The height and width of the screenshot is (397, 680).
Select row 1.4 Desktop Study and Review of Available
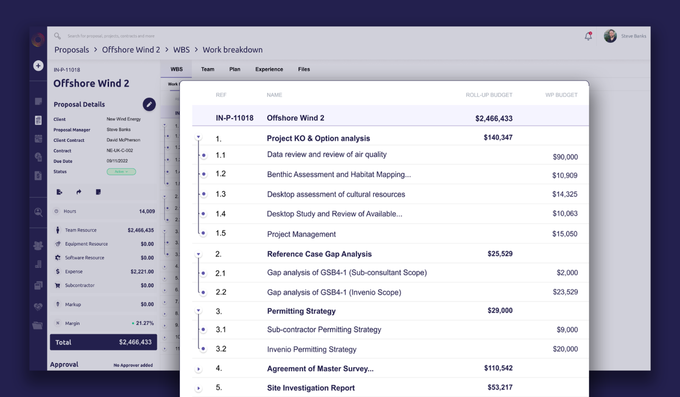[390, 214]
